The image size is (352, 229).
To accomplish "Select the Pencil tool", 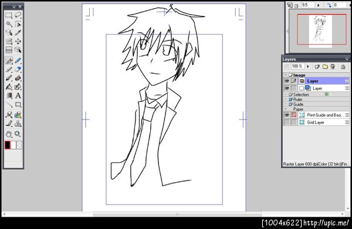I will click(9, 69).
